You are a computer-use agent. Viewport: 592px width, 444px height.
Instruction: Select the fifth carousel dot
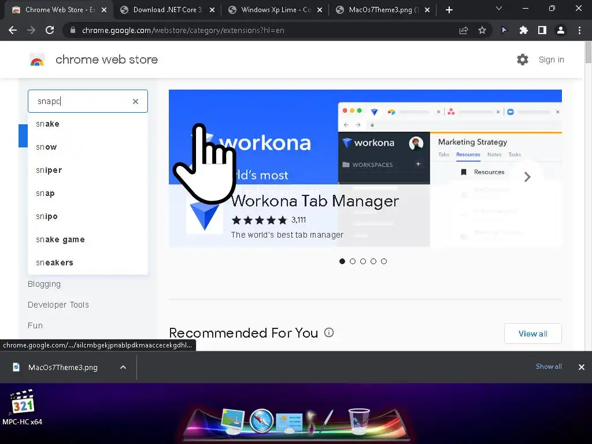pyautogui.click(x=384, y=261)
